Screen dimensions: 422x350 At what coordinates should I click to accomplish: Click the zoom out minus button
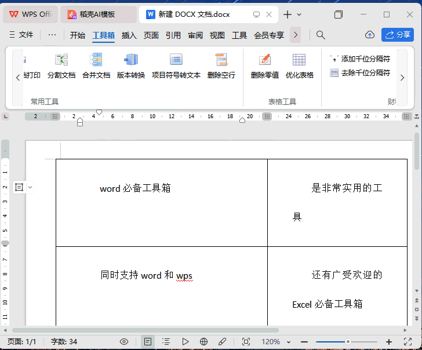[304, 342]
